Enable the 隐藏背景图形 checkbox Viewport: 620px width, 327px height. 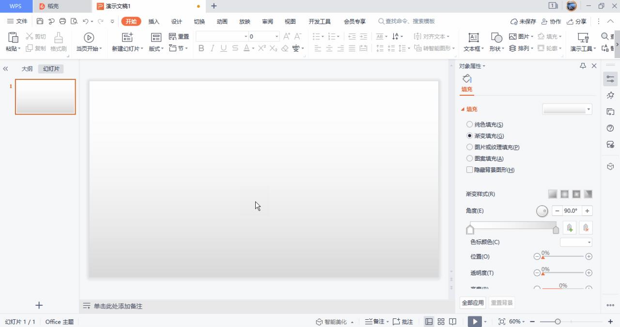[469, 170]
